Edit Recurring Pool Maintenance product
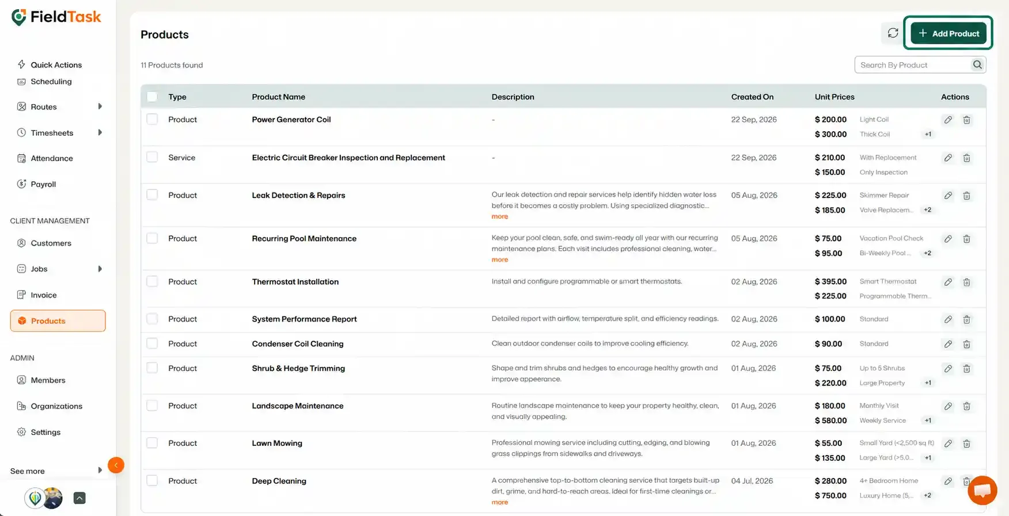1009x516 pixels. pyautogui.click(x=948, y=239)
